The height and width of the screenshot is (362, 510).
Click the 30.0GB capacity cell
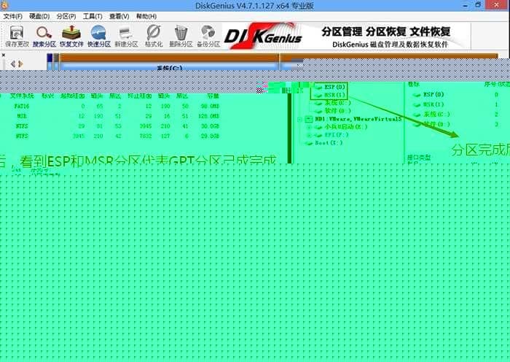click(x=210, y=126)
